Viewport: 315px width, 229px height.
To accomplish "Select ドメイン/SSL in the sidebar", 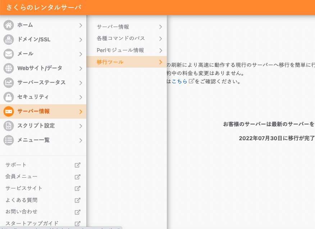I will point(43,40).
